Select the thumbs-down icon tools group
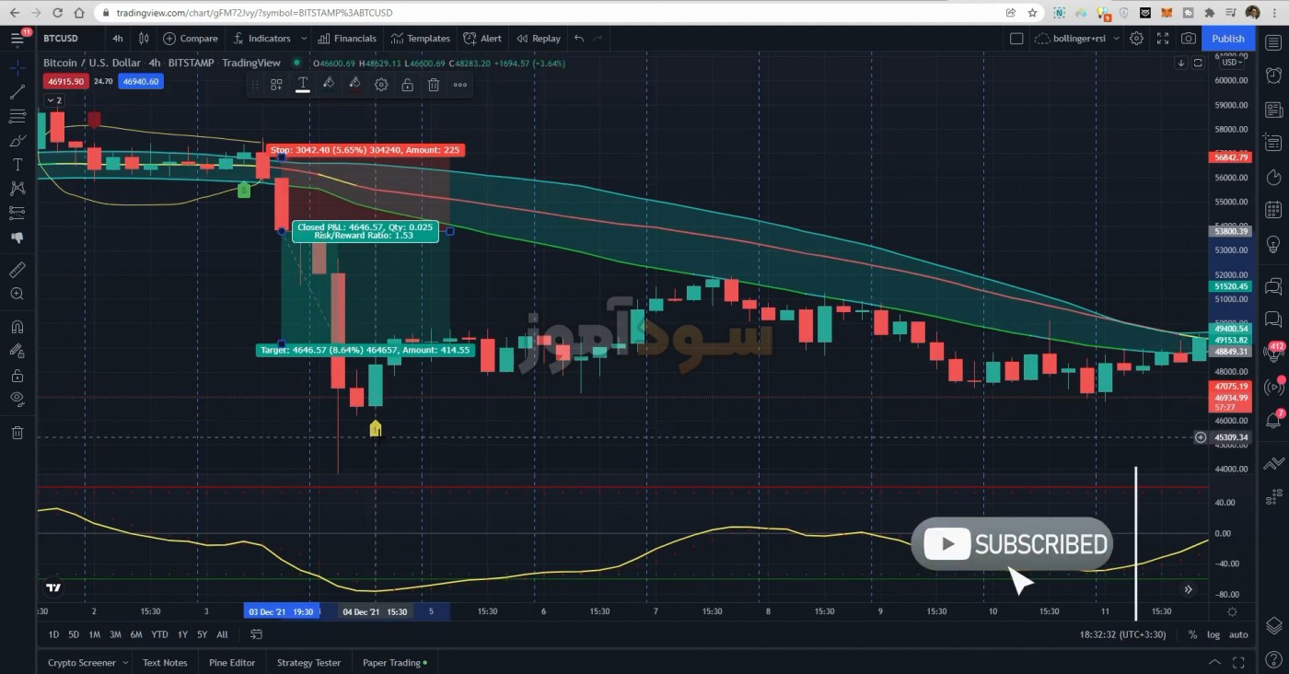Image resolution: width=1289 pixels, height=674 pixels. point(17,238)
